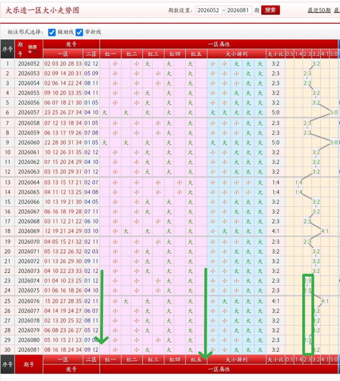Image resolution: width=340 pixels, height=381 pixels.
Task: Click the 红一 column header at top
Action: [x=110, y=54]
